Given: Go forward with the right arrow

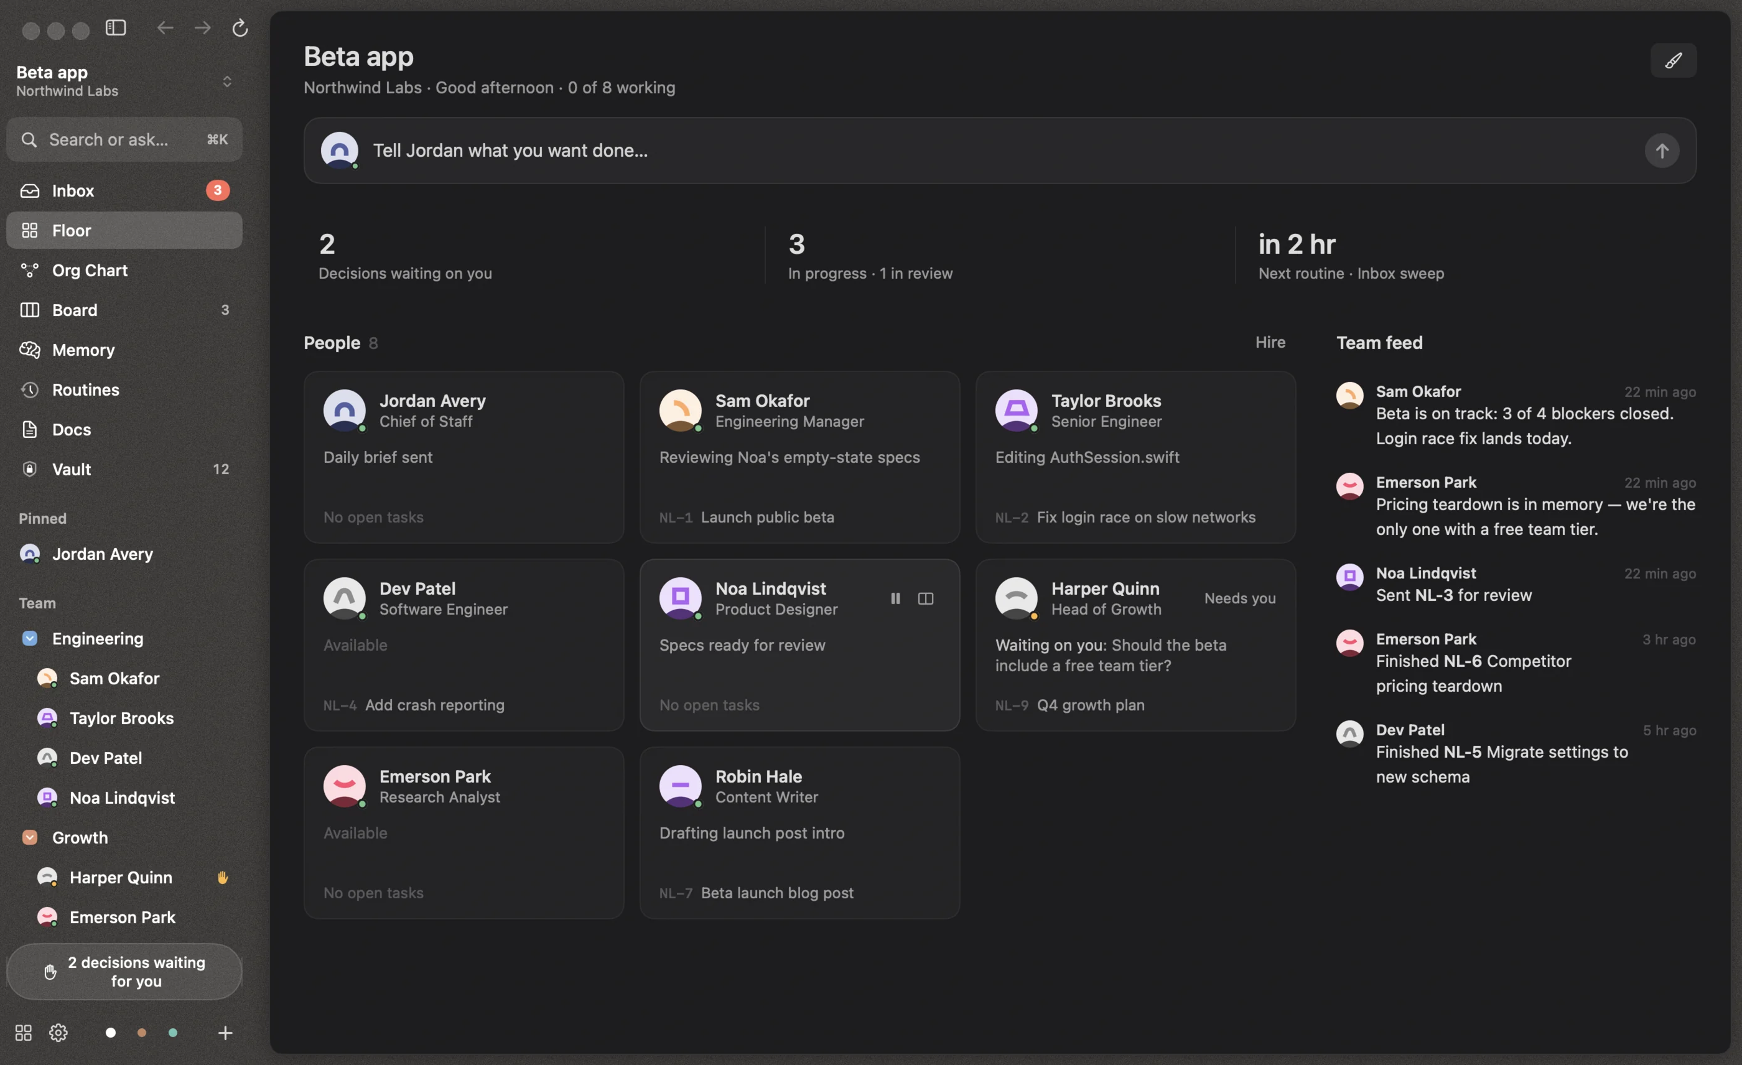Looking at the screenshot, I should pos(202,27).
